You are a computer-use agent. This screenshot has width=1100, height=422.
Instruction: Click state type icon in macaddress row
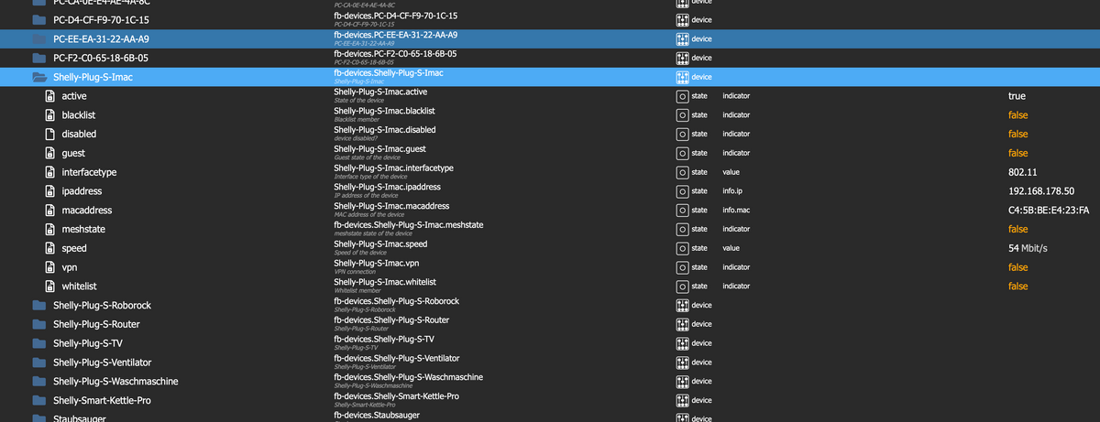(x=681, y=211)
